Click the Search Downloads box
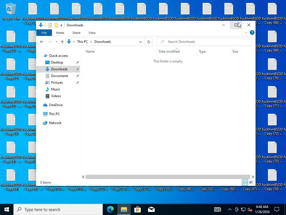Screen dimensions: 286x215 (x=204, y=42)
